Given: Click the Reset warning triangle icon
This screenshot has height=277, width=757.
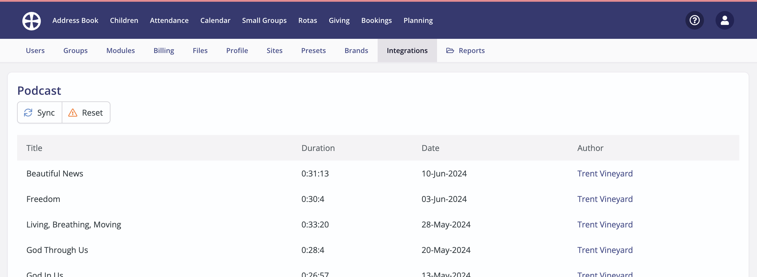Looking at the screenshot, I should coord(72,112).
